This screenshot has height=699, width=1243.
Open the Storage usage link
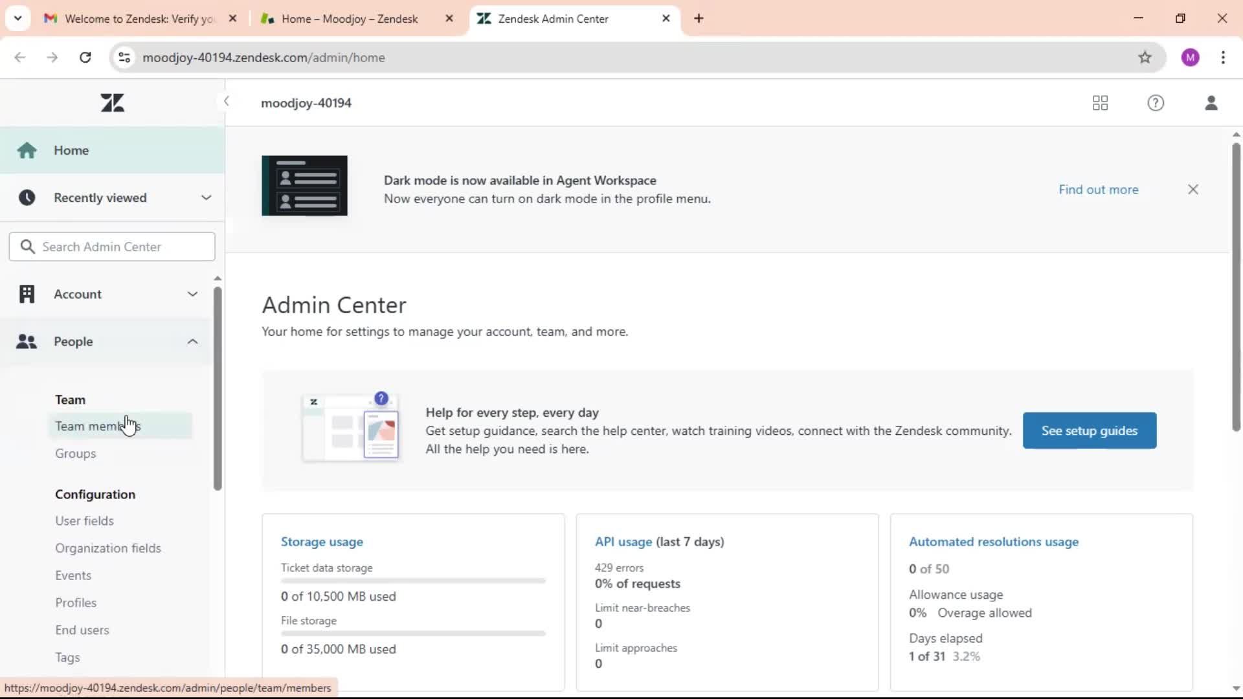click(322, 542)
